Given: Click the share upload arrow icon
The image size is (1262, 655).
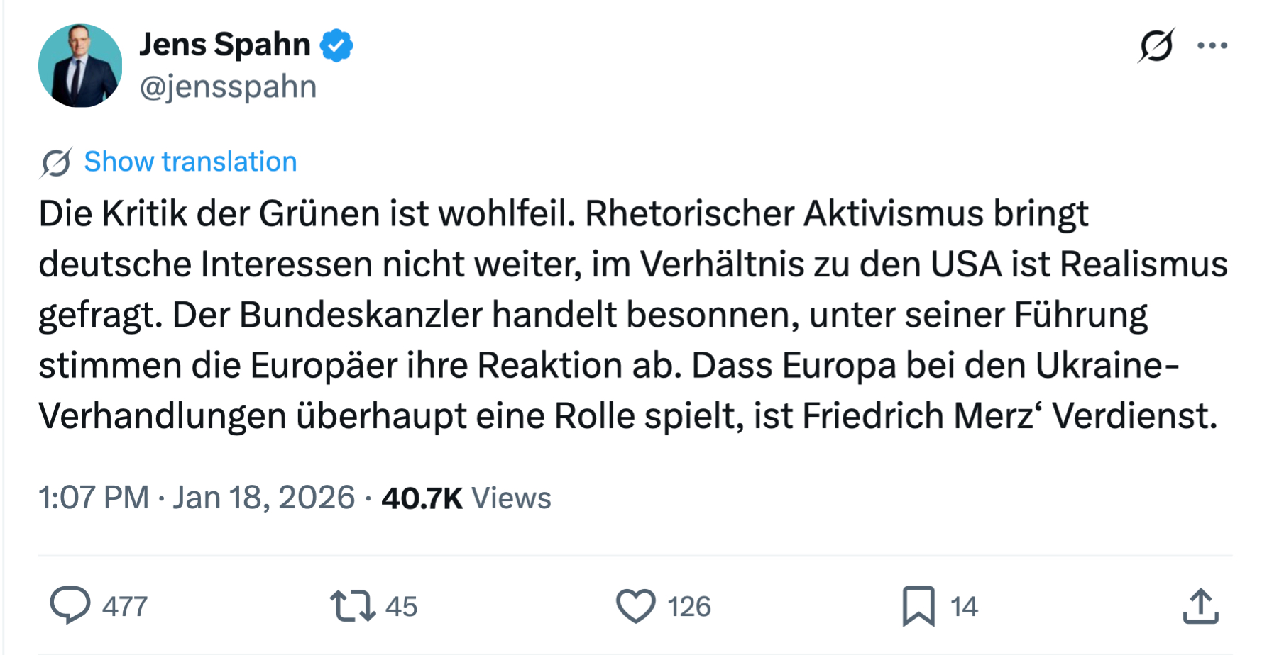Looking at the screenshot, I should 1200,606.
